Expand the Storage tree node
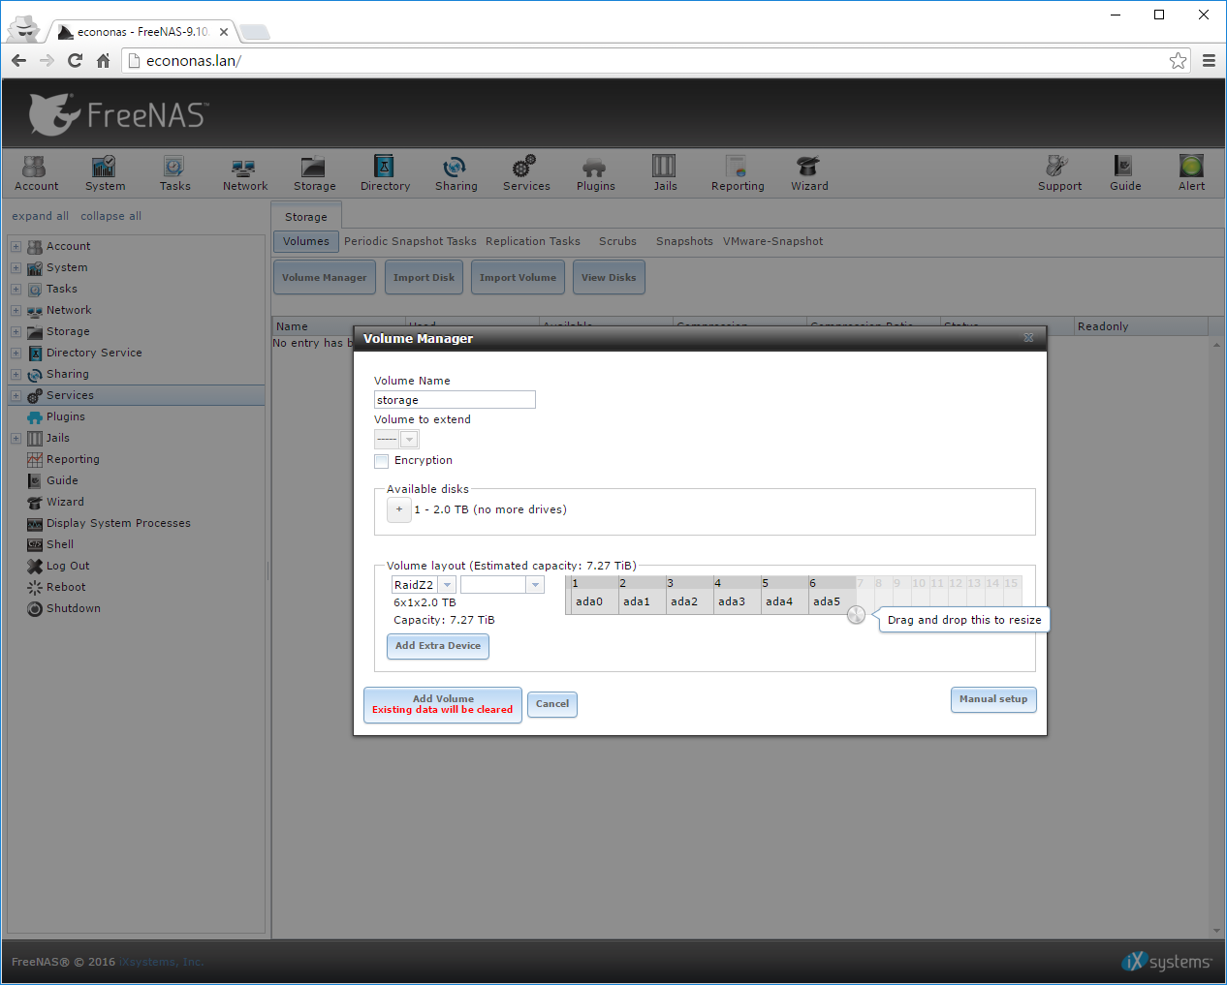This screenshot has width=1227, height=985. [x=16, y=331]
